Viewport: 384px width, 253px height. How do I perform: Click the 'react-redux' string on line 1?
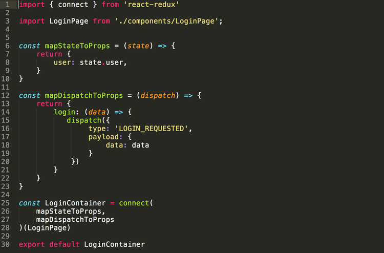tap(152, 5)
